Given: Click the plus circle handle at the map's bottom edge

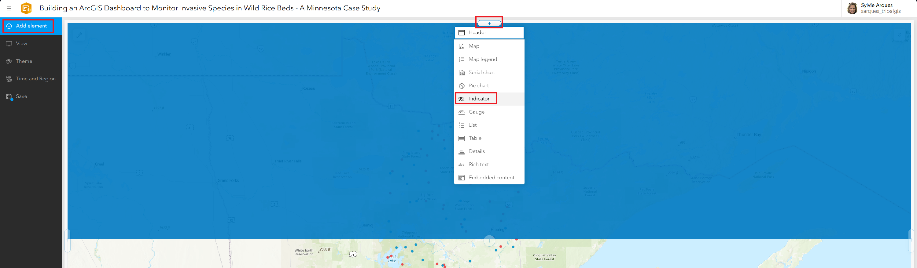Looking at the screenshot, I should 489,241.
